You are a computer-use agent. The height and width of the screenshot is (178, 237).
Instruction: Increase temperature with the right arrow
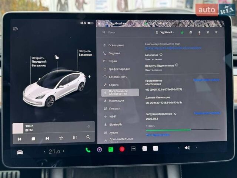click(63, 151)
